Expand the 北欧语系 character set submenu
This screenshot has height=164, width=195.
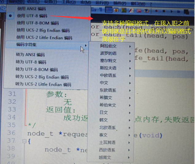coord(110,128)
